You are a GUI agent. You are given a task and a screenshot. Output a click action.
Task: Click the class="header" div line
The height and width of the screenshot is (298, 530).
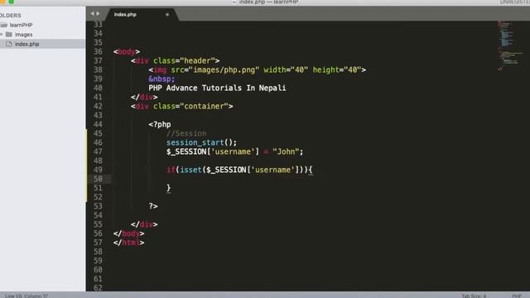click(x=175, y=60)
